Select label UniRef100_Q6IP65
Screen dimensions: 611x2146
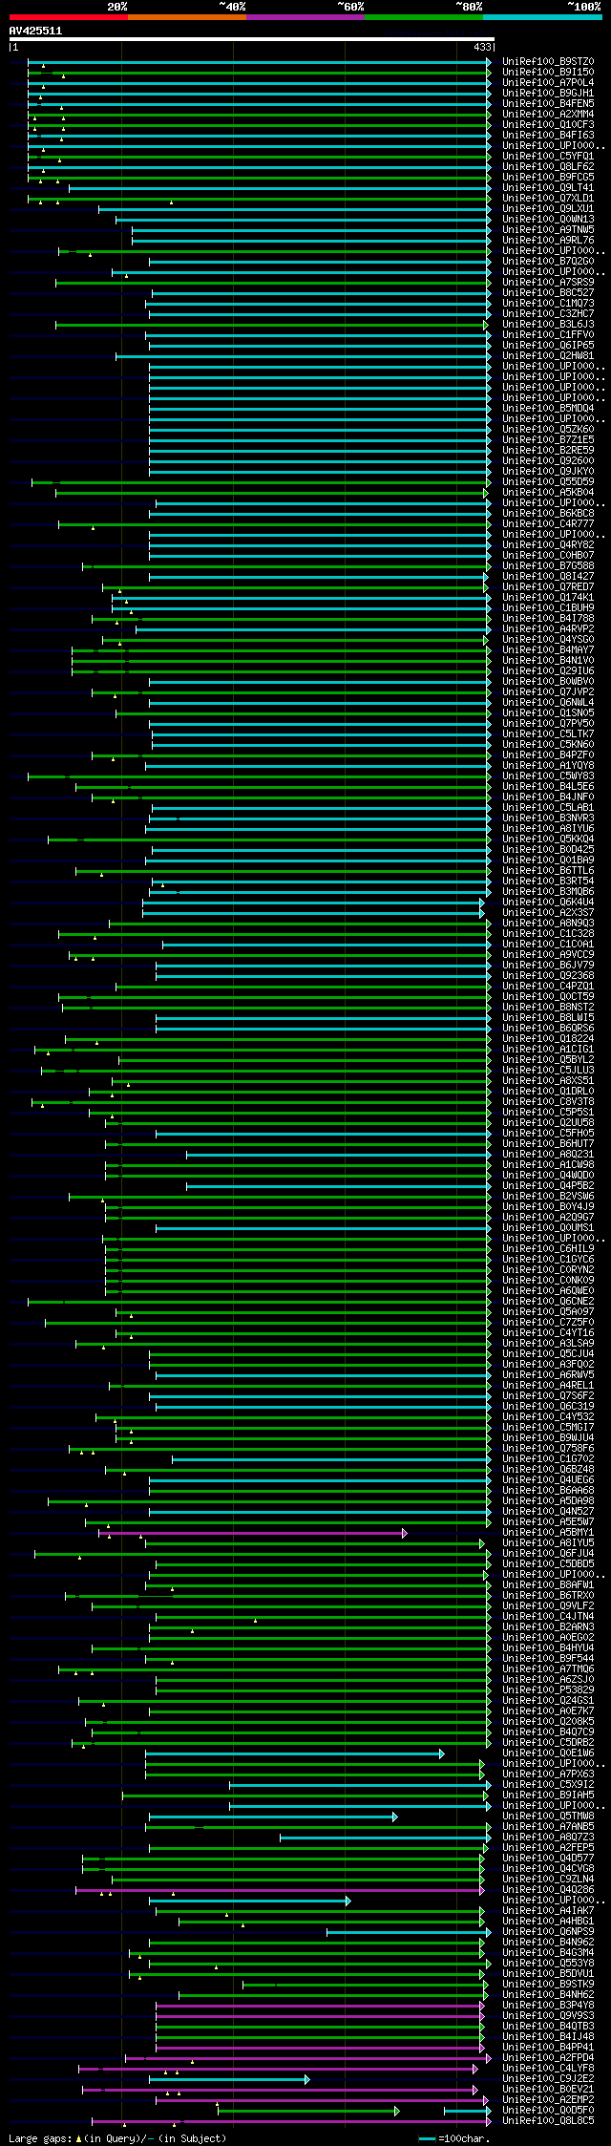(x=548, y=345)
